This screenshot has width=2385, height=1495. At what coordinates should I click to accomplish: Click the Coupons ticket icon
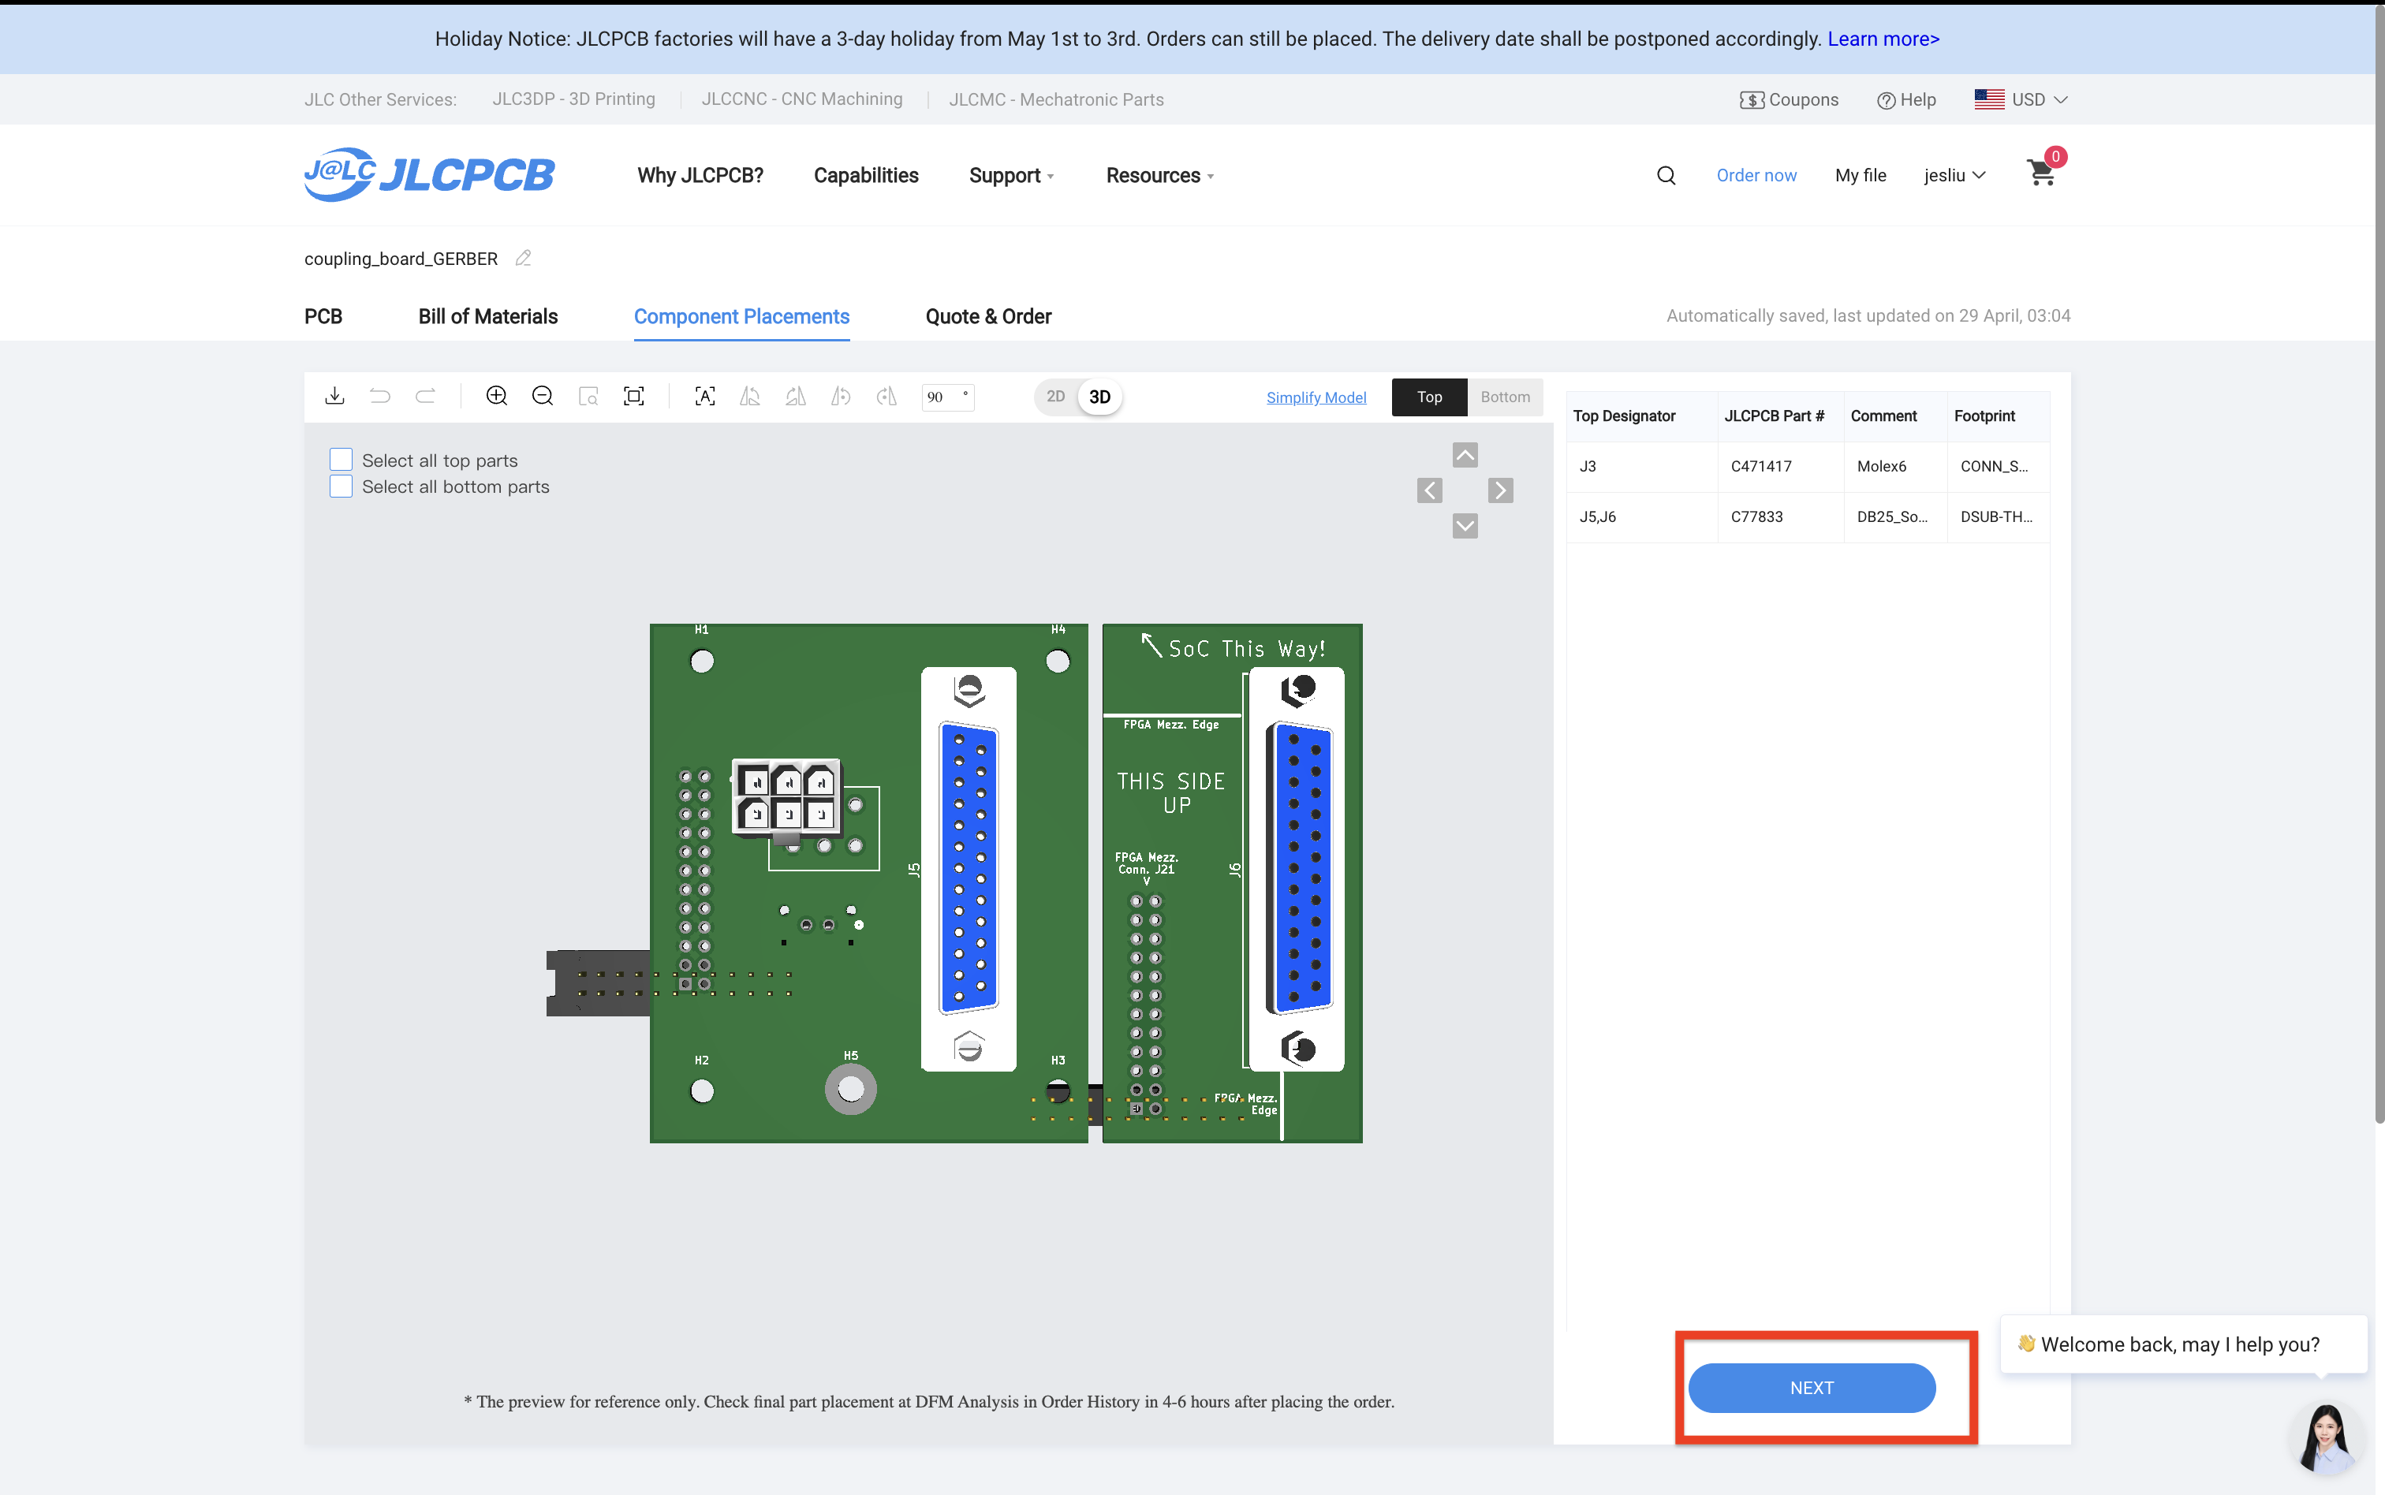pos(1752,100)
